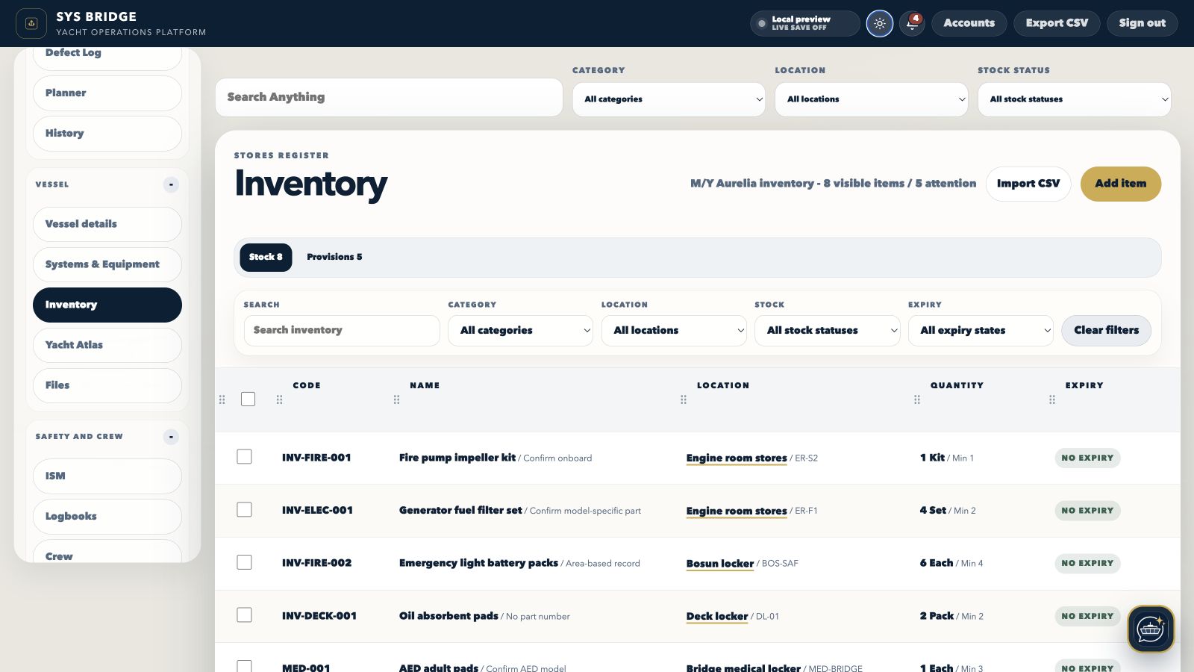Select the INV-FIRE-002 row checkbox
This screenshot has height=672, width=1194.
pos(244,562)
